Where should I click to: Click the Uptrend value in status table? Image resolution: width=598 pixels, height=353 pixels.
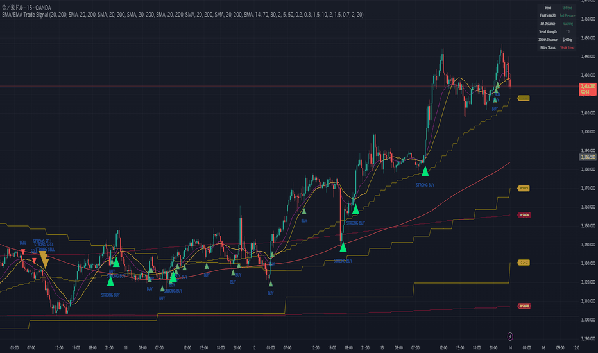[x=567, y=8]
